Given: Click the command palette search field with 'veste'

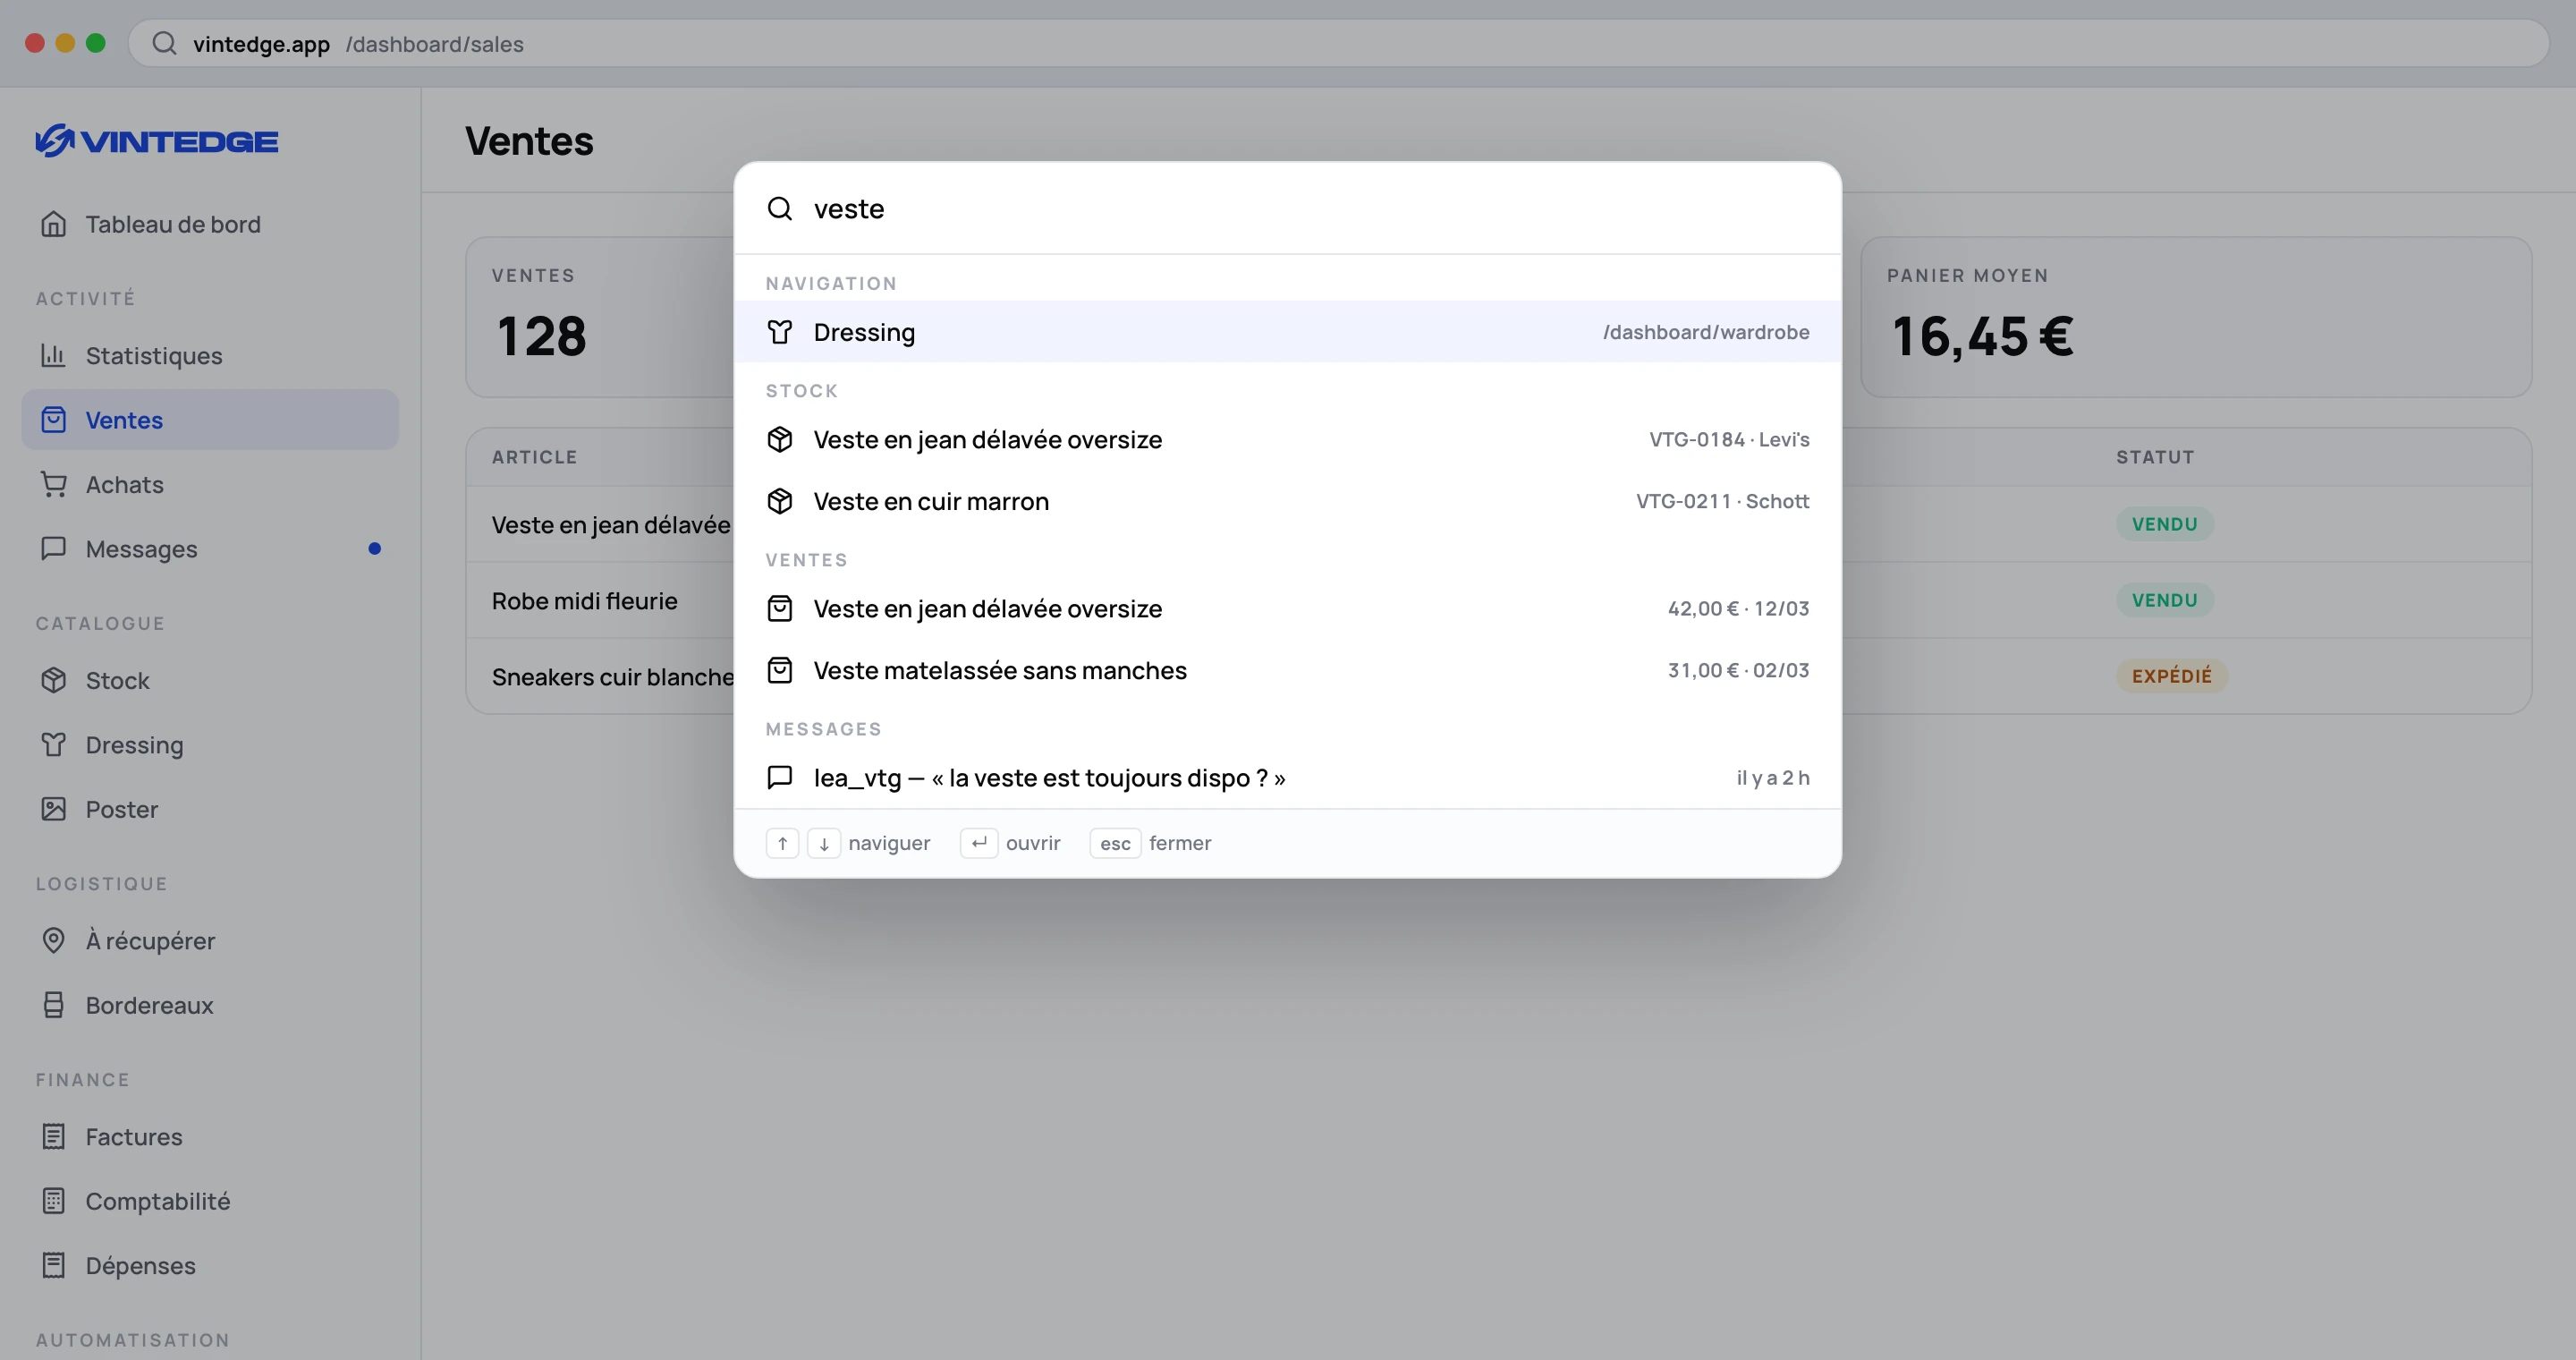Looking at the screenshot, I should (x=1288, y=209).
